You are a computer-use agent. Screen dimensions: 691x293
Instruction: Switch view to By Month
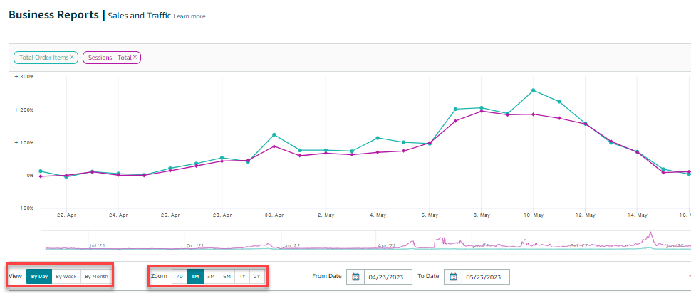tap(96, 277)
